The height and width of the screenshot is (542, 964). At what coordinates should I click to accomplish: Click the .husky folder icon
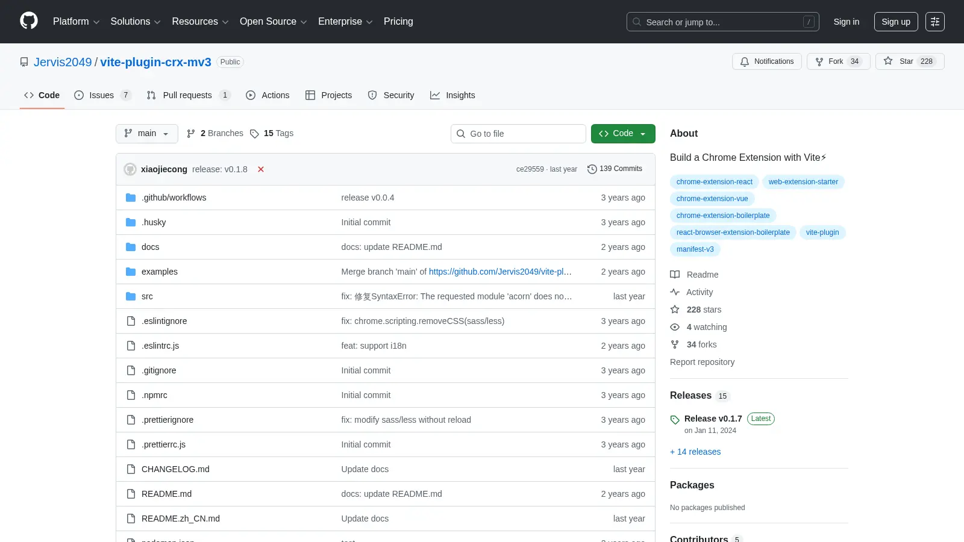pos(131,222)
